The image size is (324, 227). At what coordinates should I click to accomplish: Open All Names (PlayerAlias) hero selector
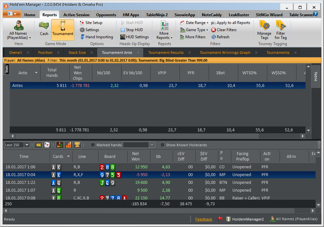19,30
